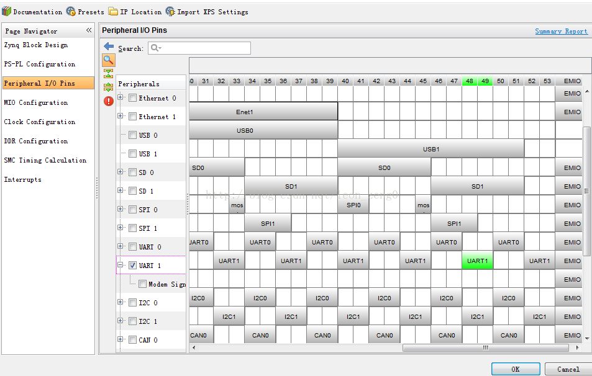The image size is (592, 376).
Task: Open DDR Configuration page
Action: coord(36,141)
